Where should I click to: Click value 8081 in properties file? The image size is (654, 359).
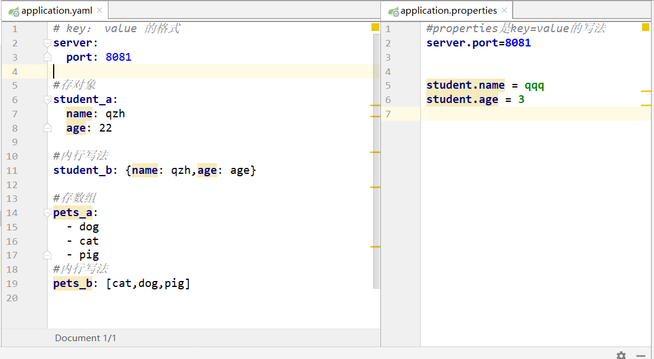pos(518,43)
